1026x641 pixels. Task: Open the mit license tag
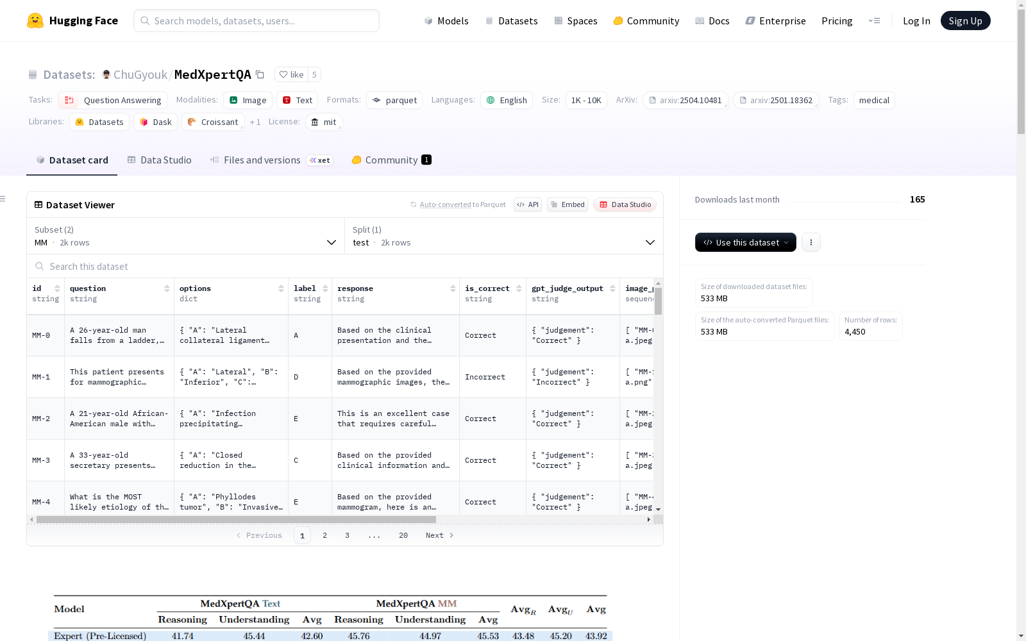click(x=324, y=122)
